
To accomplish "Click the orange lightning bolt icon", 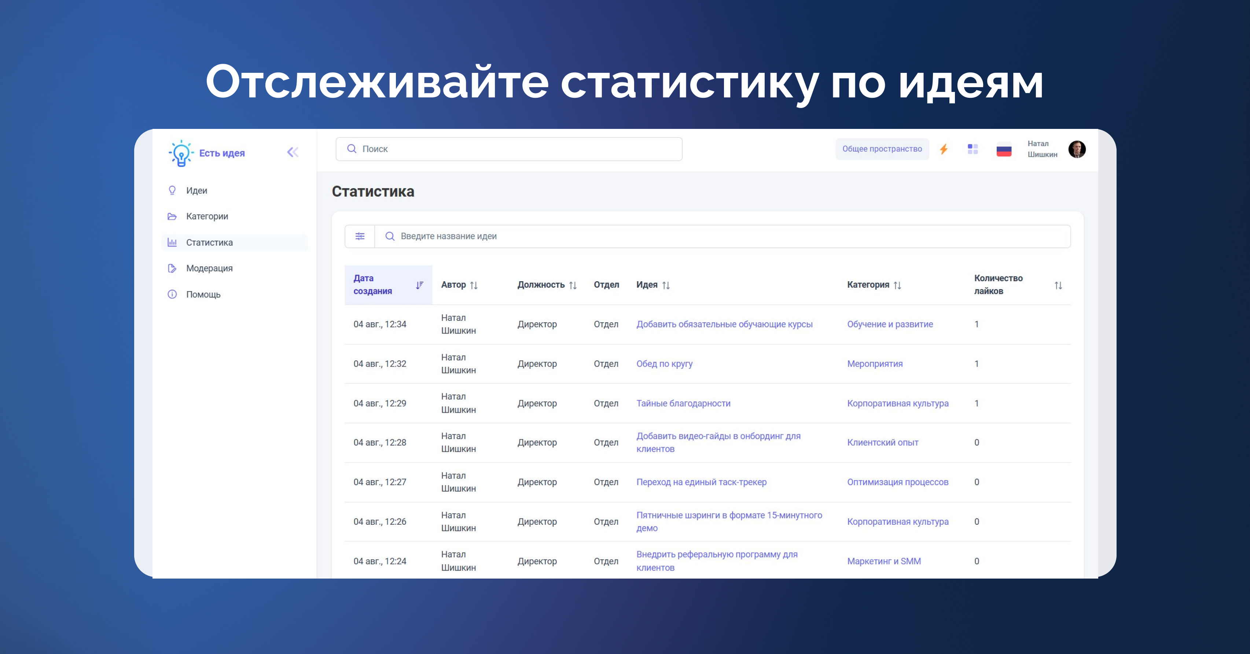I will [x=944, y=149].
